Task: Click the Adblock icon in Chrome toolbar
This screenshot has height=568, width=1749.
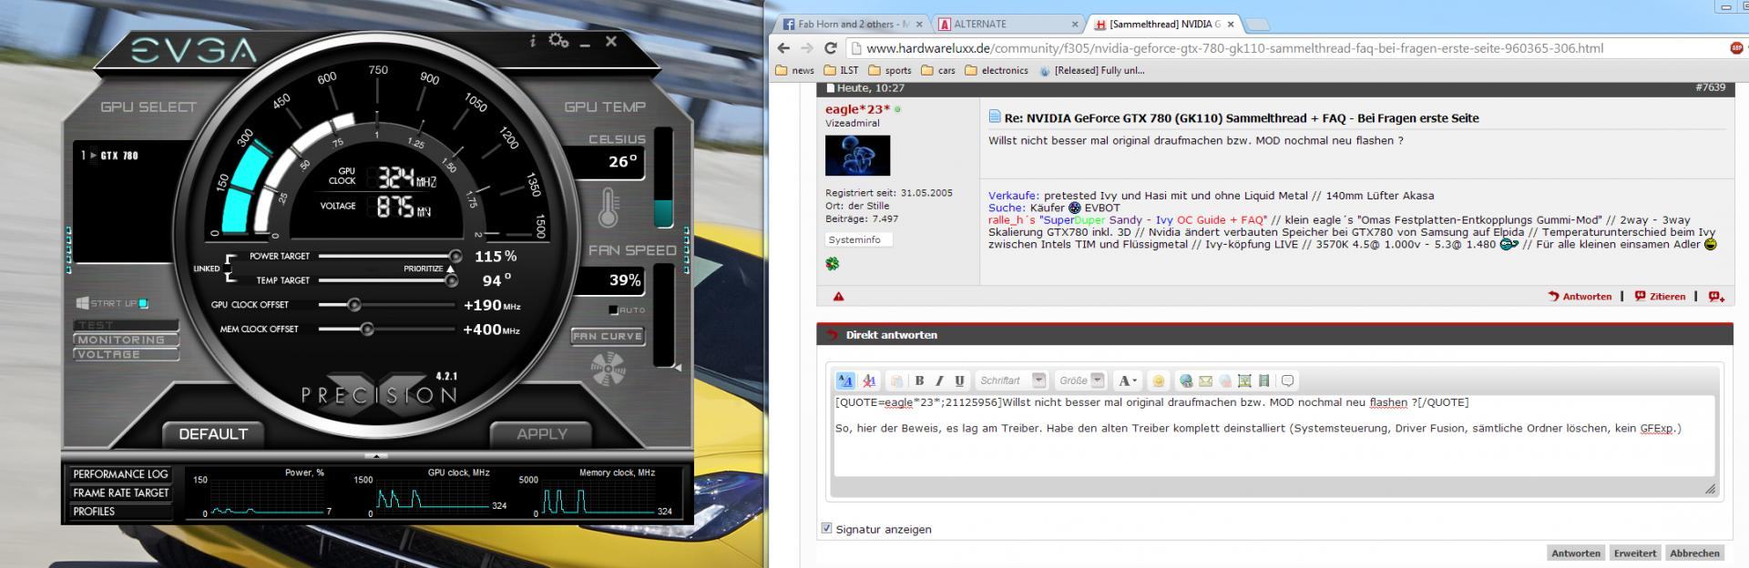Action: tap(1736, 47)
